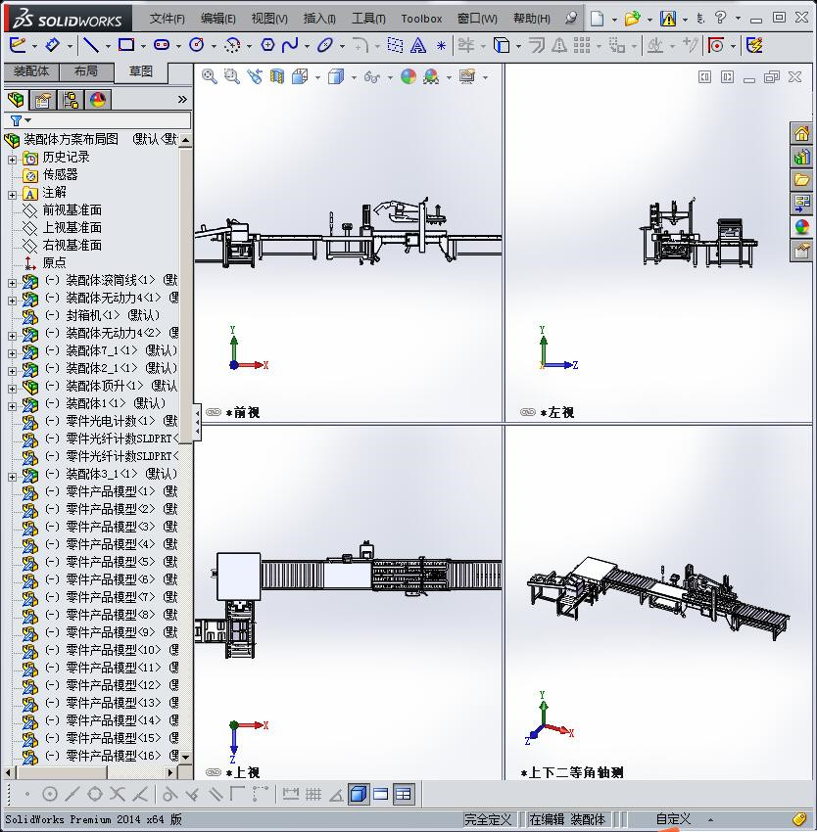Image resolution: width=817 pixels, height=832 pixels.
Task: Click the Edit Appearance color ball
Action: (x=408, y=76)
